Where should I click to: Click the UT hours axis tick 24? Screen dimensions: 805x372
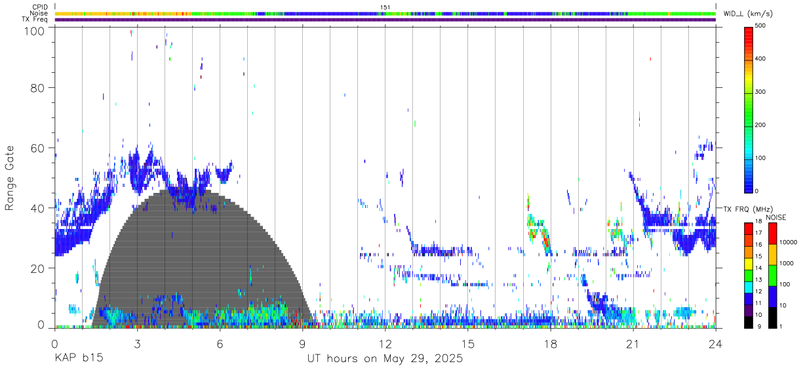tap(715, 344)
